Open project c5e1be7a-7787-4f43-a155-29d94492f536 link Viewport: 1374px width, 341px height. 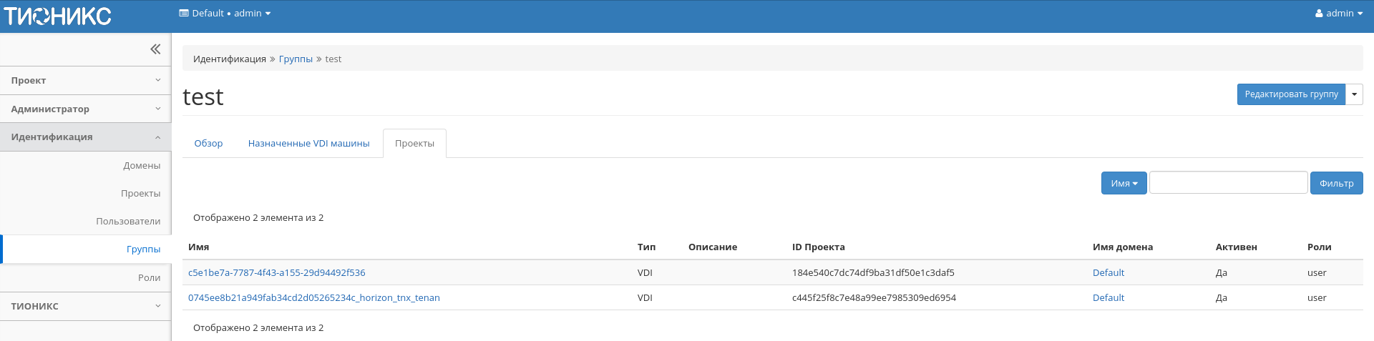[276, 273]
